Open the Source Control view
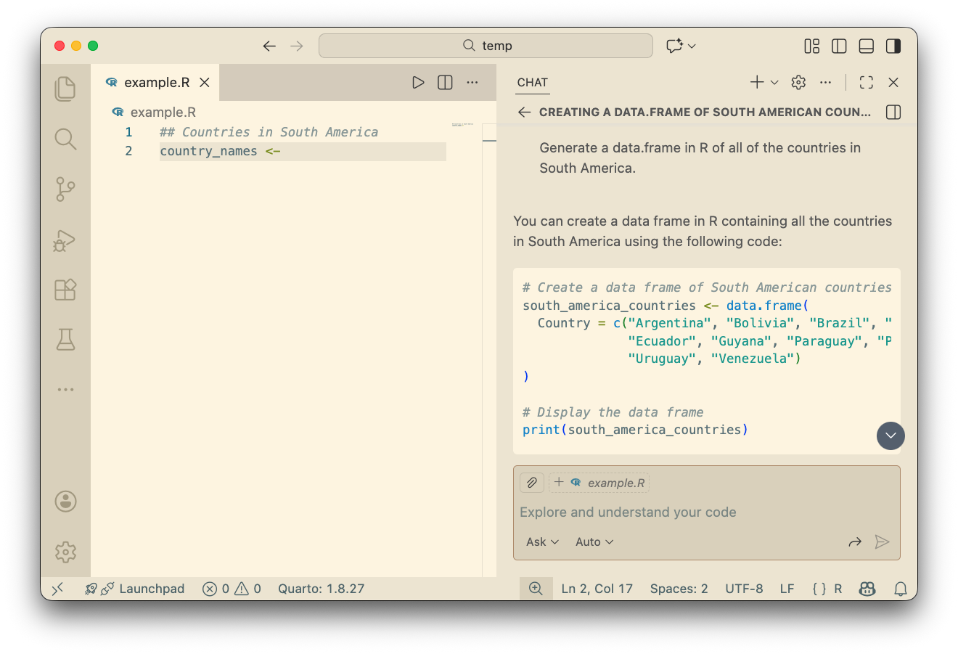The width and height of the screenshot is (958, 654). (x=65, y=189)
